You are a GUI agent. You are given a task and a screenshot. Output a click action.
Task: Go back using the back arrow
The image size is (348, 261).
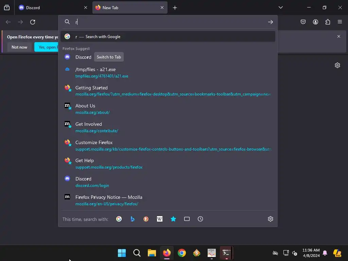pos(8,22)
